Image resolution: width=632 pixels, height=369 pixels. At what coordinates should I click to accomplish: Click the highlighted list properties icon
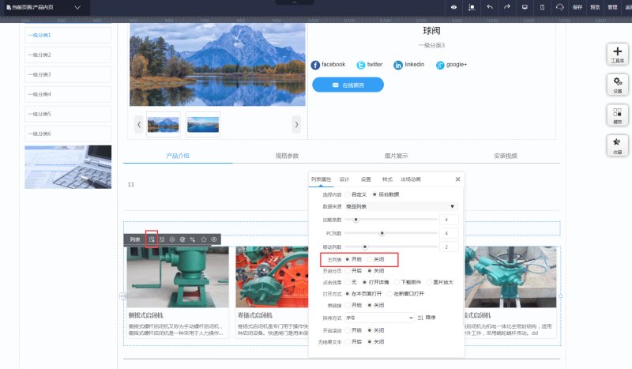(152, 239)
